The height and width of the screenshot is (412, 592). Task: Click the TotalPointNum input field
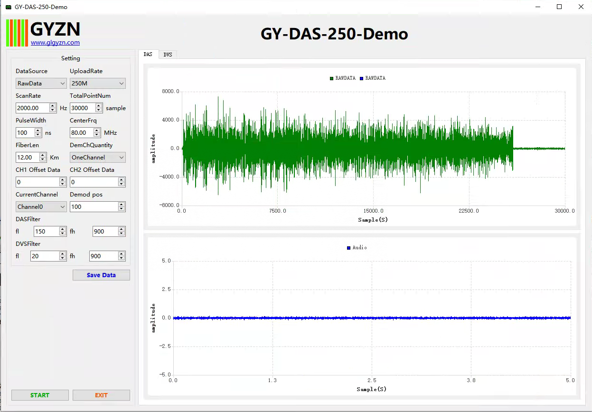[82, 108]
